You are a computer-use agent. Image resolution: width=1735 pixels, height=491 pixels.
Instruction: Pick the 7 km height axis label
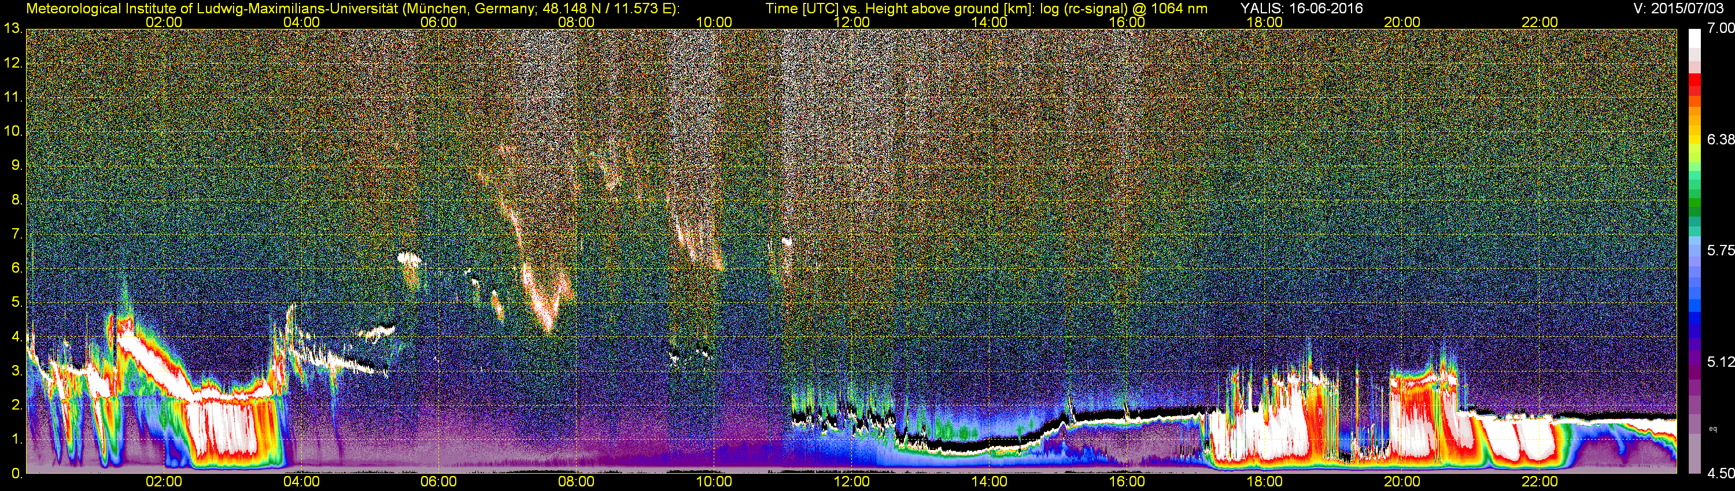(17, 234)
